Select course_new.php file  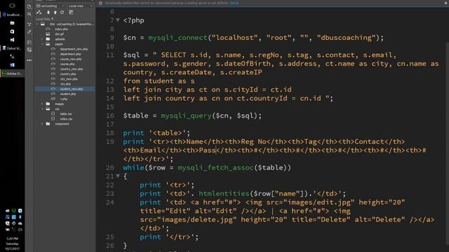click(71, 59)
